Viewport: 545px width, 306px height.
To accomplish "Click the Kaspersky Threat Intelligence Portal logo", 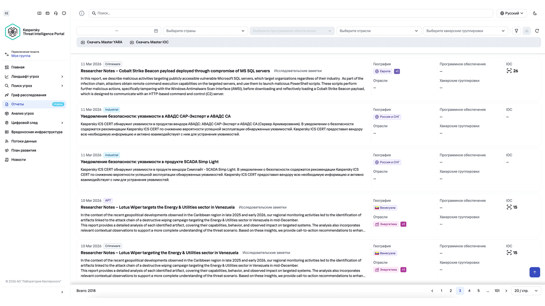I will [34, 32].
